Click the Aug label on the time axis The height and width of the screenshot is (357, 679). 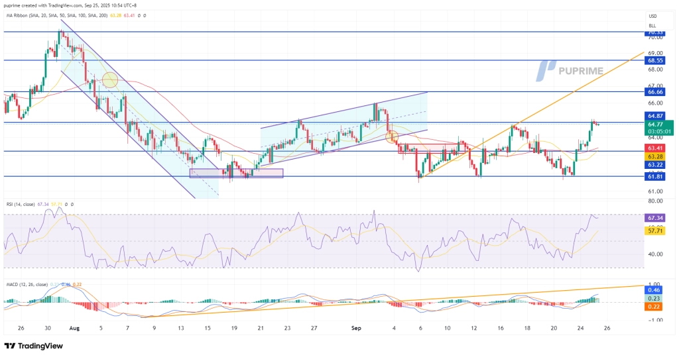(74, 329)
